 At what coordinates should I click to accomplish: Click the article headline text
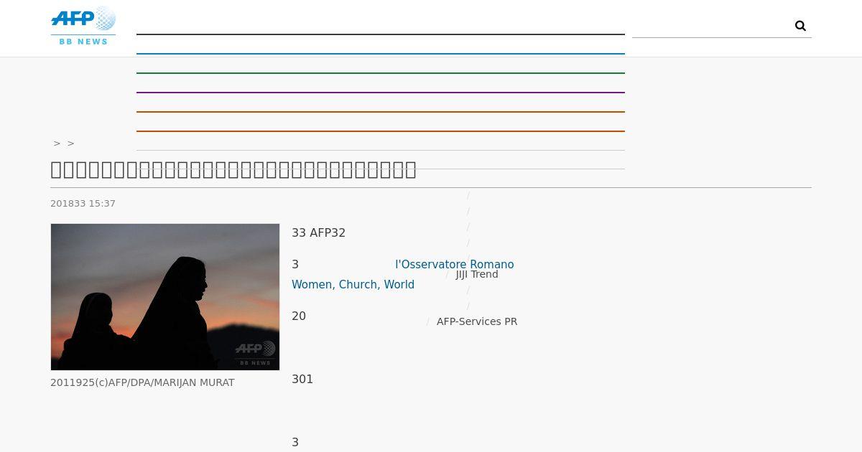coord(233,170)
